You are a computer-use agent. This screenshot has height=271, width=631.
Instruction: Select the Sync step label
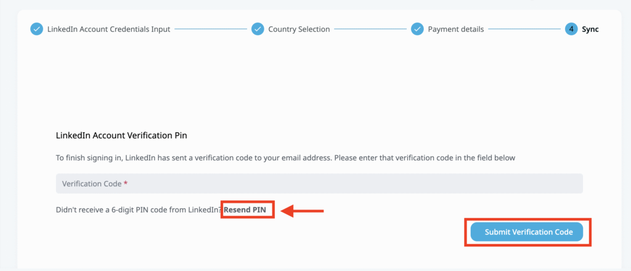click(590, 29)
